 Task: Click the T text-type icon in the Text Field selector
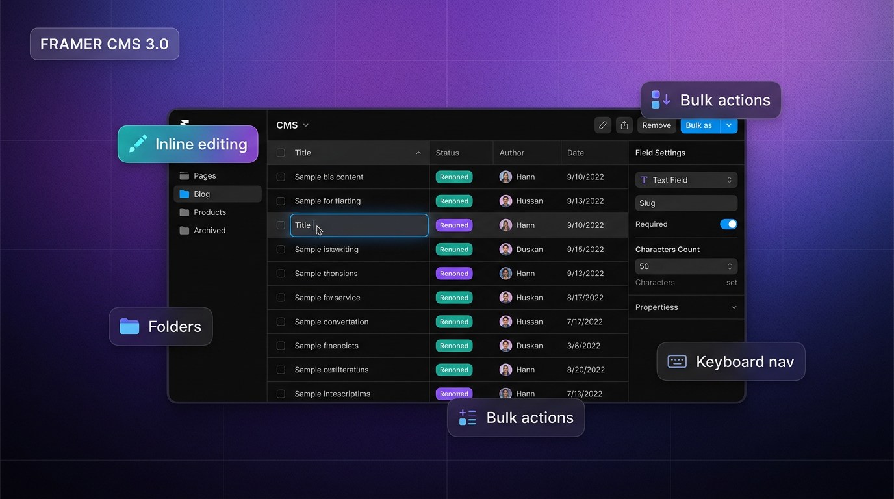[644, 180]
